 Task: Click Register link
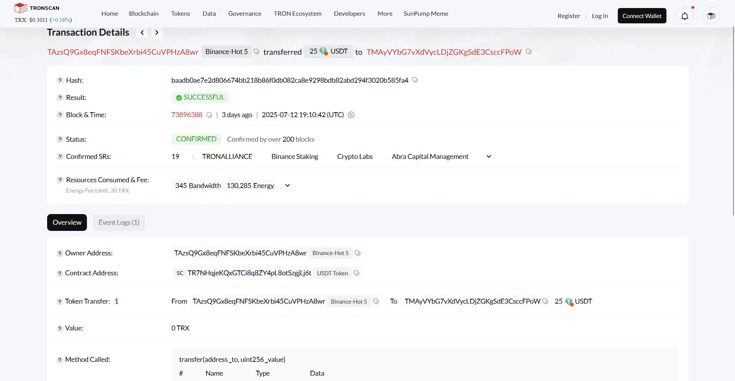click(x=569, y=16)
